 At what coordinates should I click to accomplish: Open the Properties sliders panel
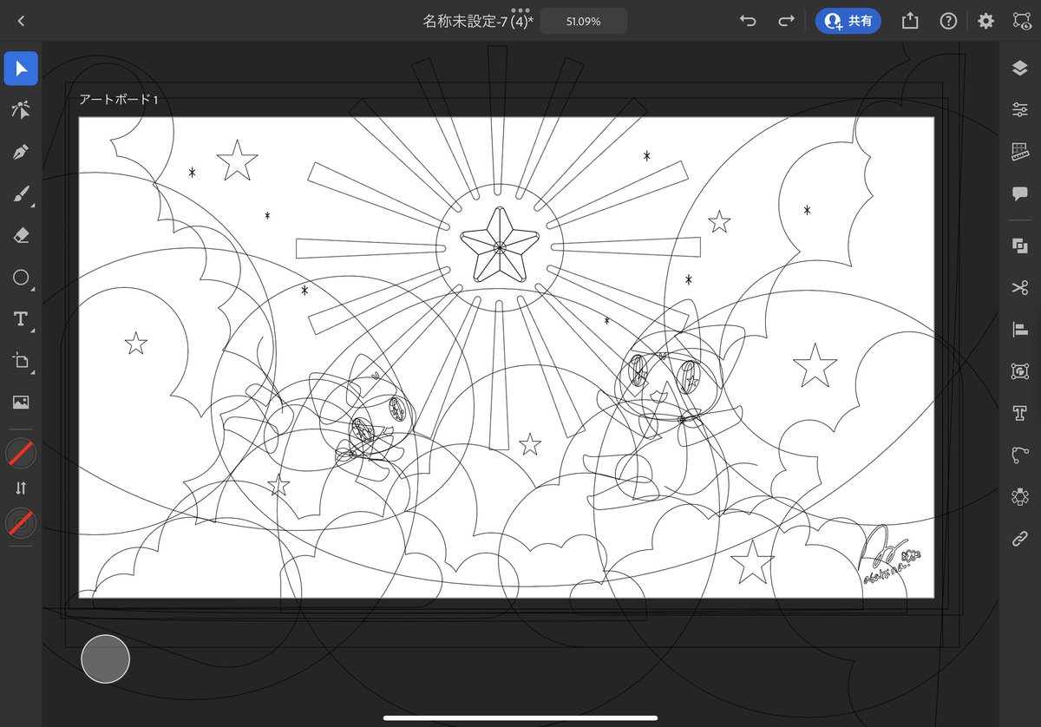[1020, 109]
